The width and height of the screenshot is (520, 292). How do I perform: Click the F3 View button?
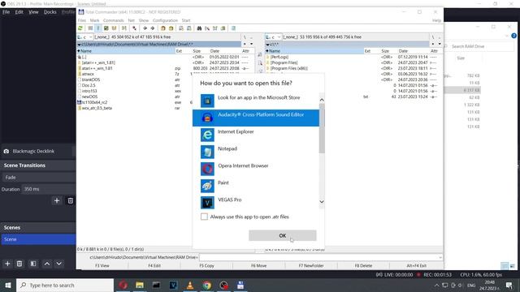pos(102,265)
